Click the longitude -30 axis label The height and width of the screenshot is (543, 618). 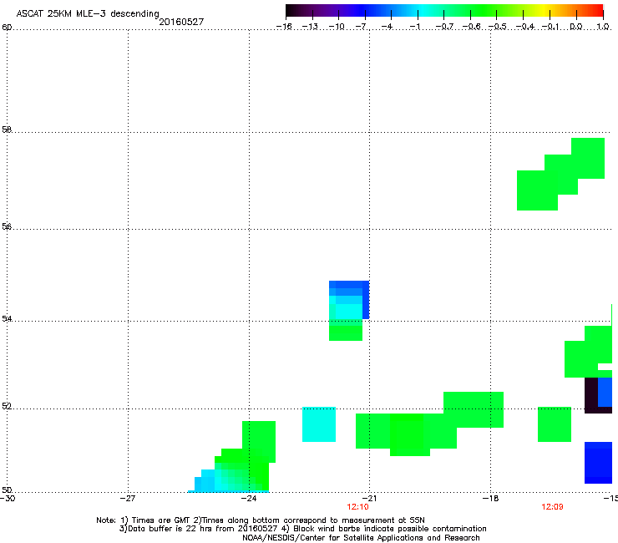(x=8, y=499)
